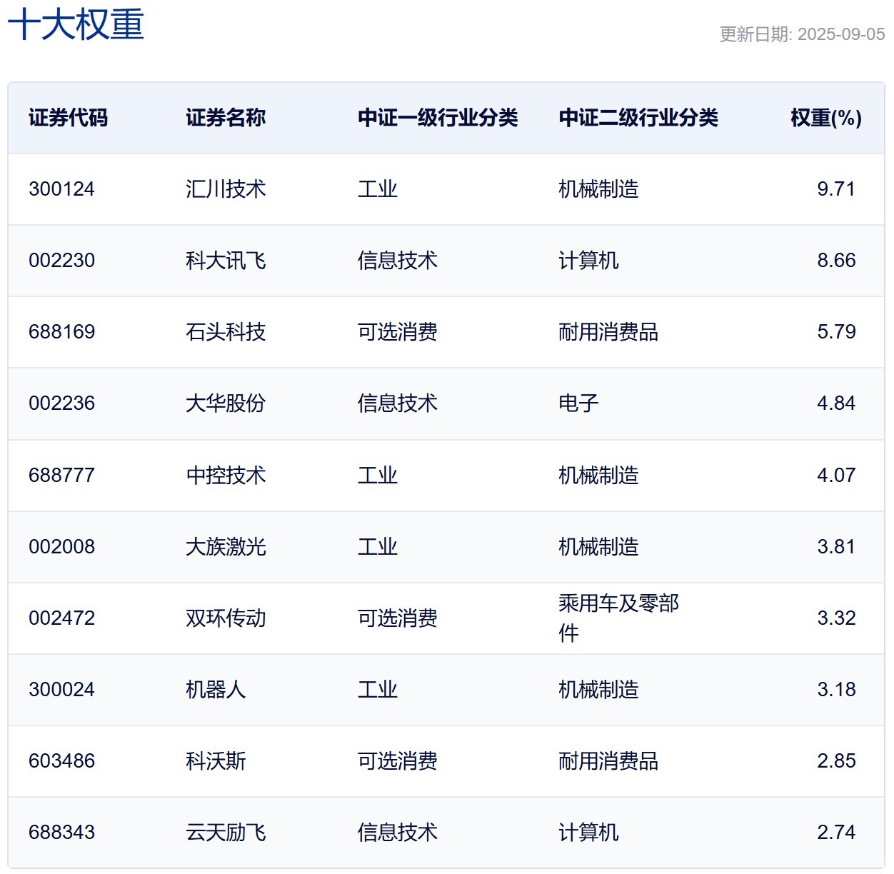Select stock code 603486

pos(61,761)
